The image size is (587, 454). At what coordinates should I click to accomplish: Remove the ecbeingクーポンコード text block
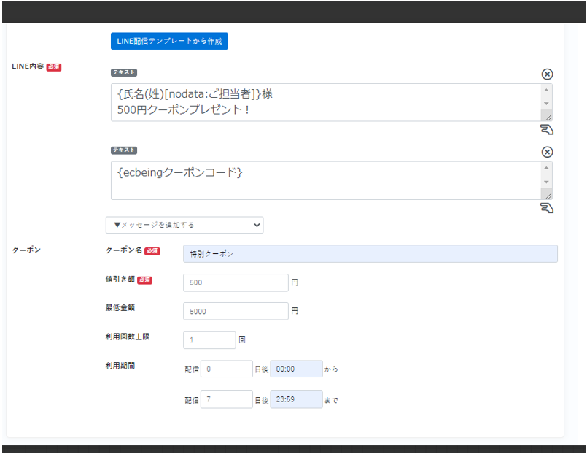pyautogui.click(x=547, y=152)
